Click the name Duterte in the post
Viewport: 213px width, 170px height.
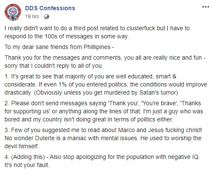45,138
